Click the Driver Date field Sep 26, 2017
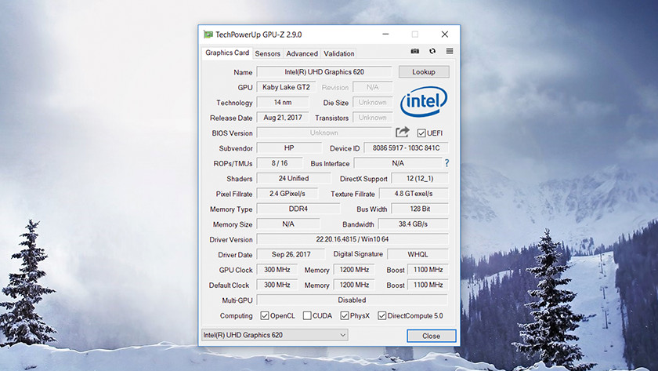 coord(291,255)
